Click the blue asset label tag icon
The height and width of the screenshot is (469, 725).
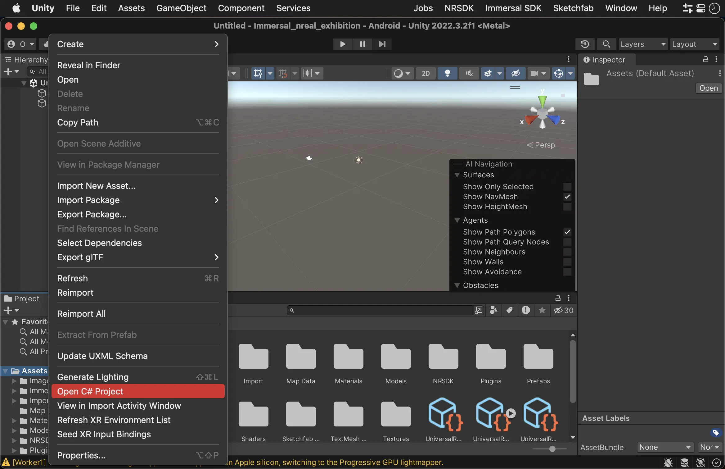[715, 433]
